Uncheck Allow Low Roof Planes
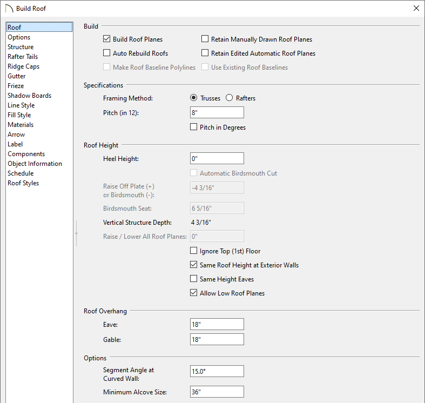425x403 pixels. (193, 293)
